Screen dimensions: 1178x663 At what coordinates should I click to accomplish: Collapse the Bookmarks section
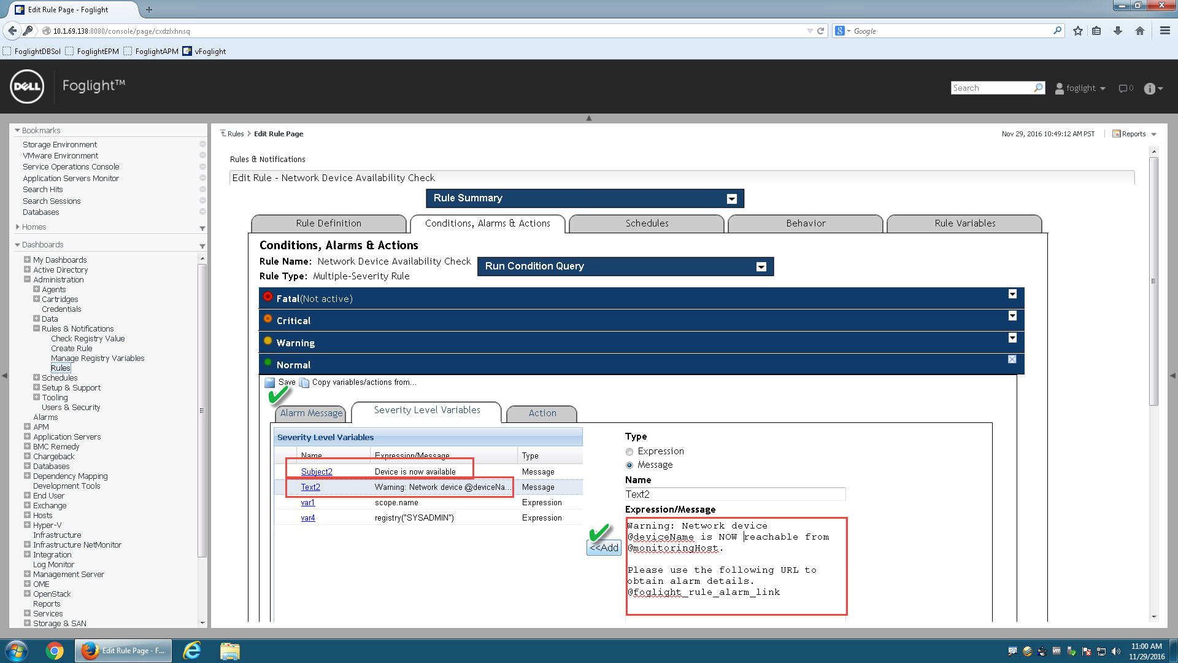pos(17,131)
